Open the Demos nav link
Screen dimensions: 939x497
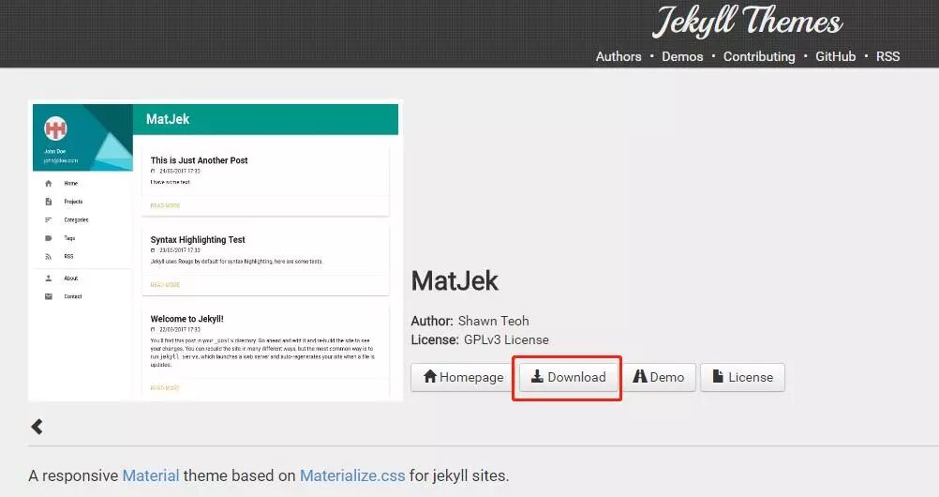[682, 56]
